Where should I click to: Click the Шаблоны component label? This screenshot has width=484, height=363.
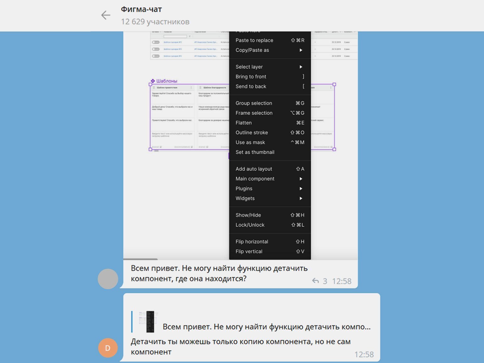coord(167,81)
